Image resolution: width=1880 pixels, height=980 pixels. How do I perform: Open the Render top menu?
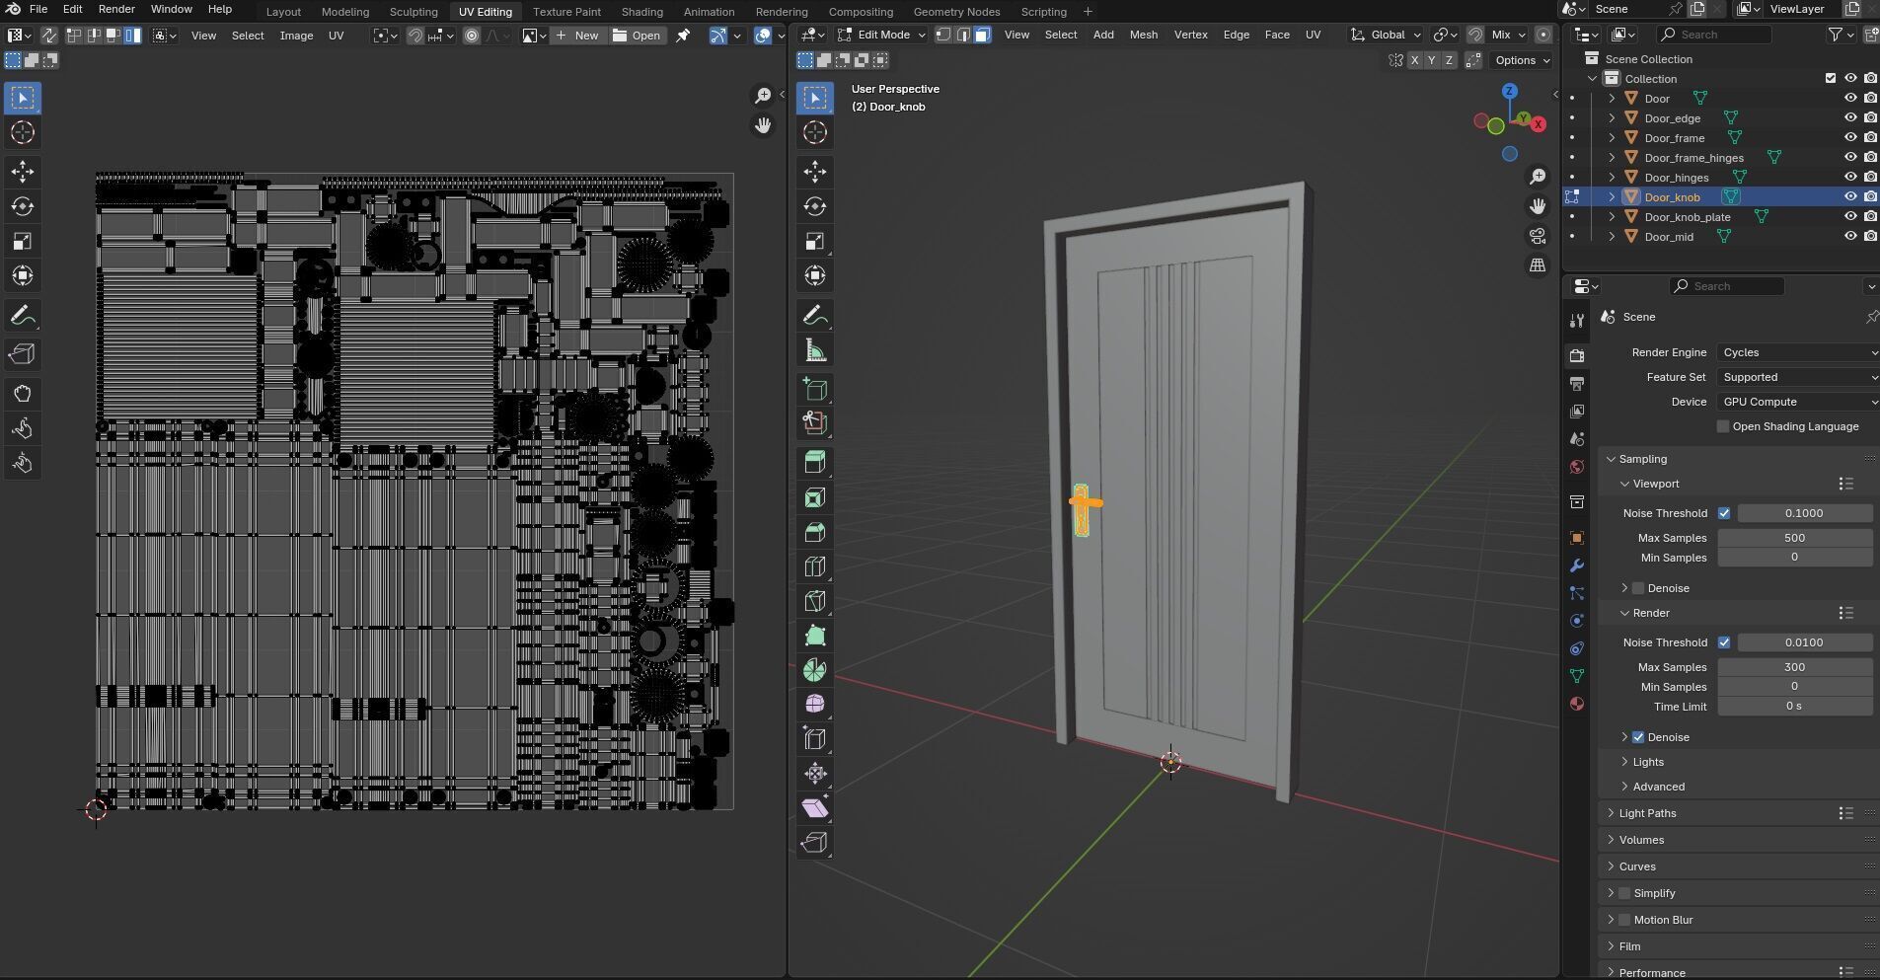click(116, 9)
